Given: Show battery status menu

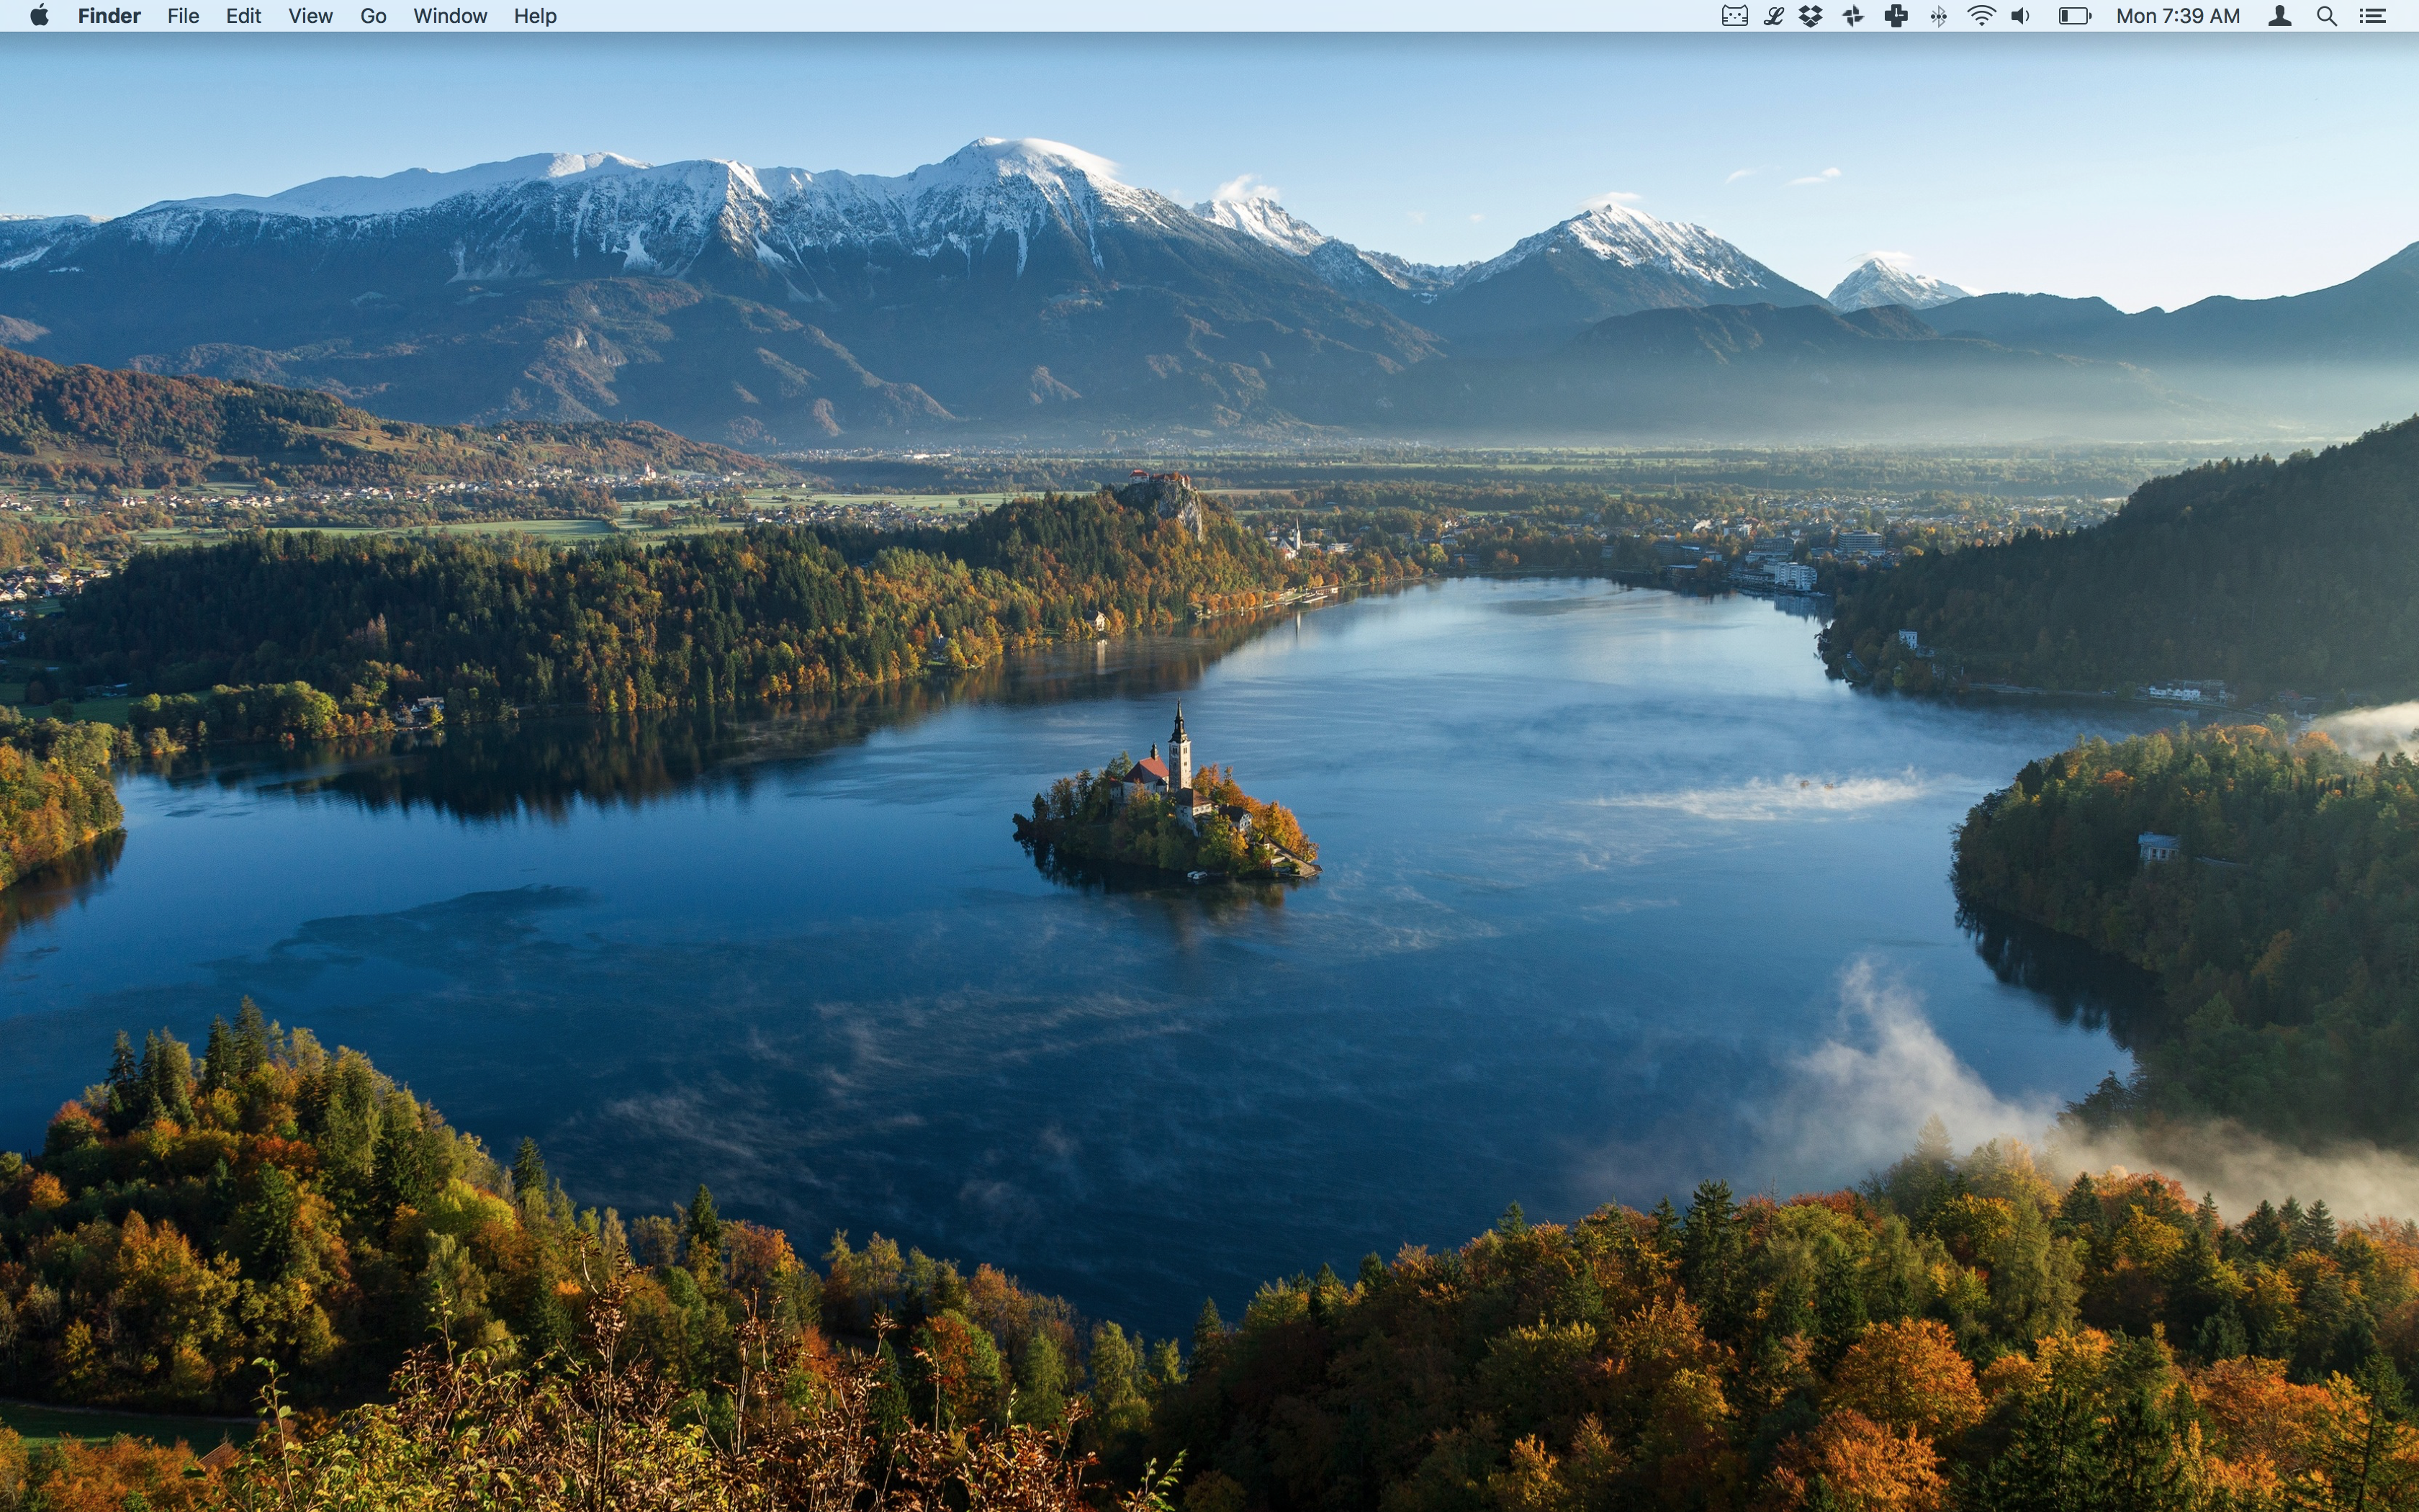Looking at the screenshot, I should [x=2074, y=16].
